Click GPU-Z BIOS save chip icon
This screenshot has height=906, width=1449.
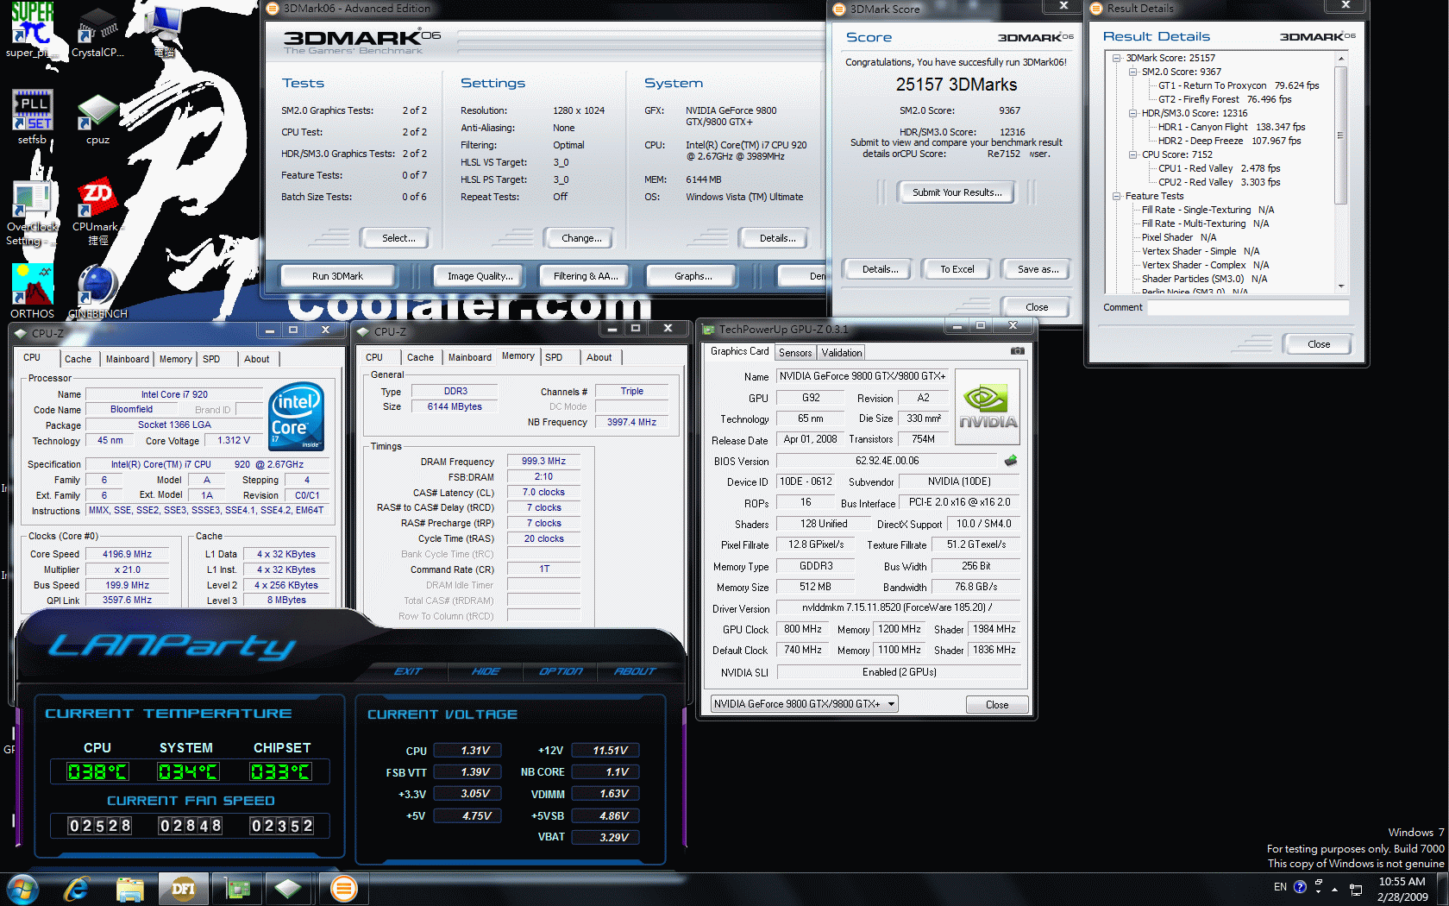(1011, 461)
